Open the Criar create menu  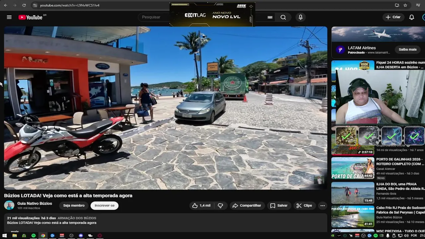tap(393, 17)
